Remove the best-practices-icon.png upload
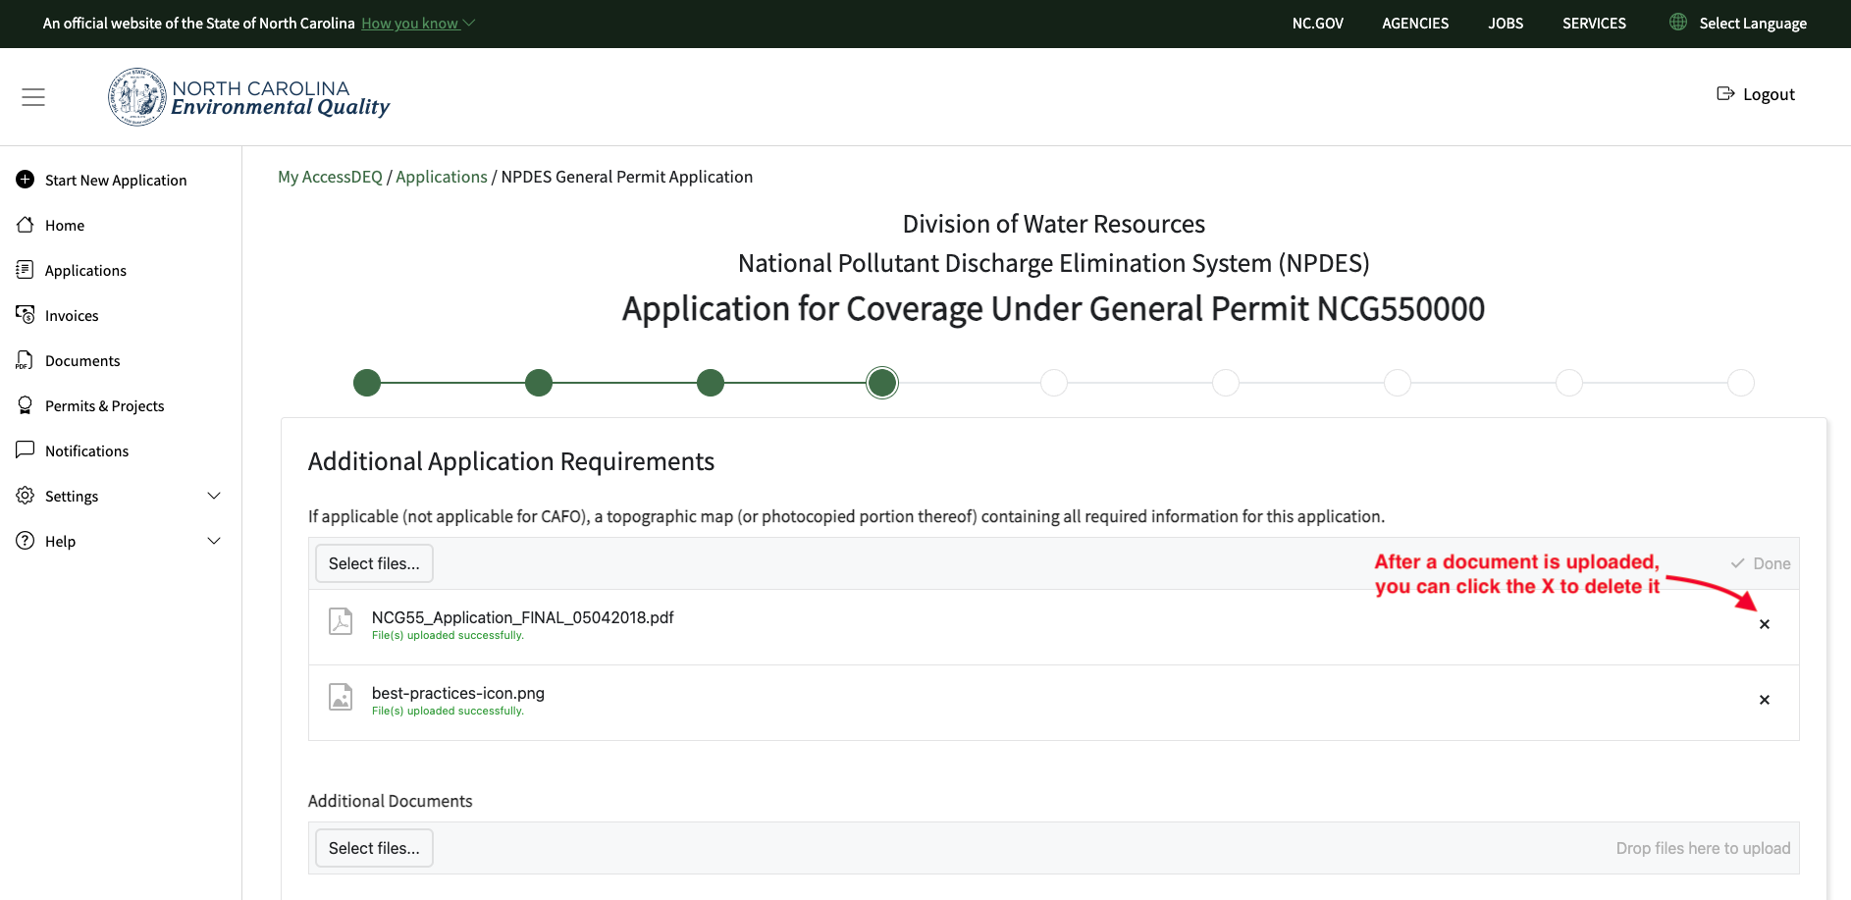This screenshot has height=900, width=1851. (x=1764, y=700)
